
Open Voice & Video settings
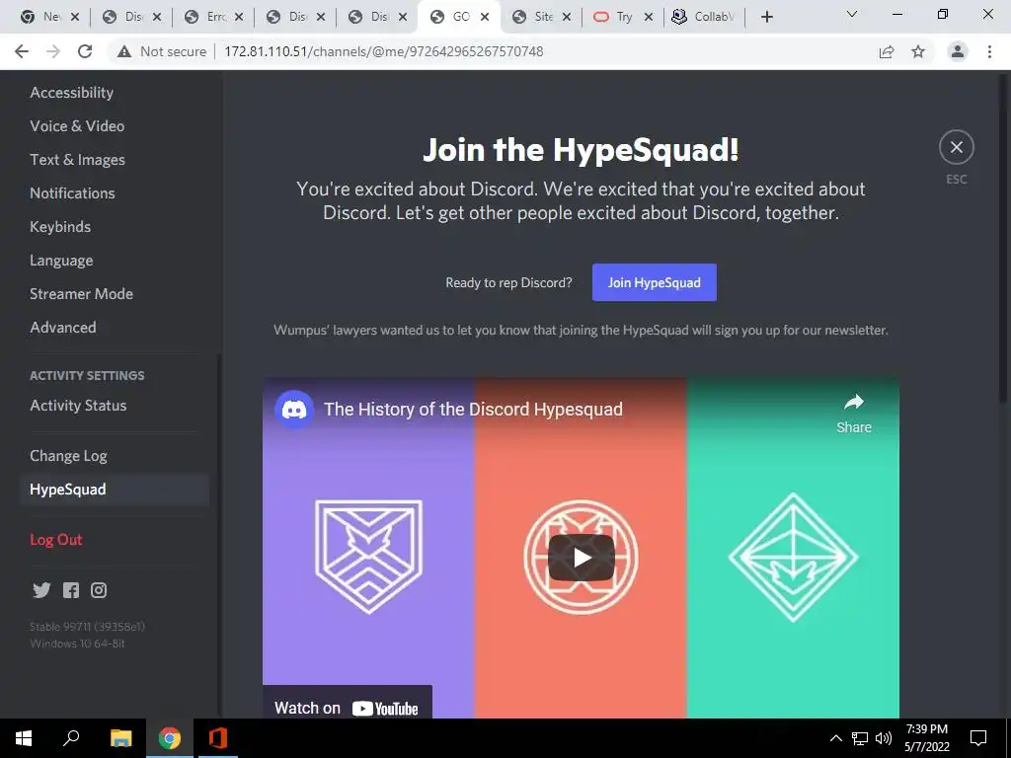(x=77, y=126)
